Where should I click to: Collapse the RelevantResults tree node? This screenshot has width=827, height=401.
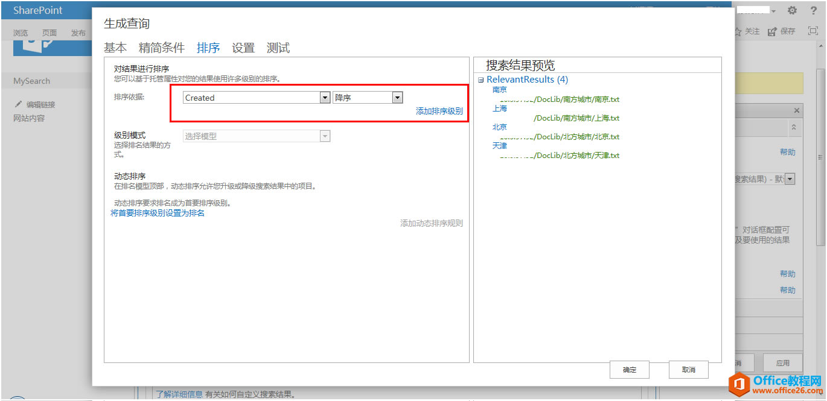coord(481,79)
